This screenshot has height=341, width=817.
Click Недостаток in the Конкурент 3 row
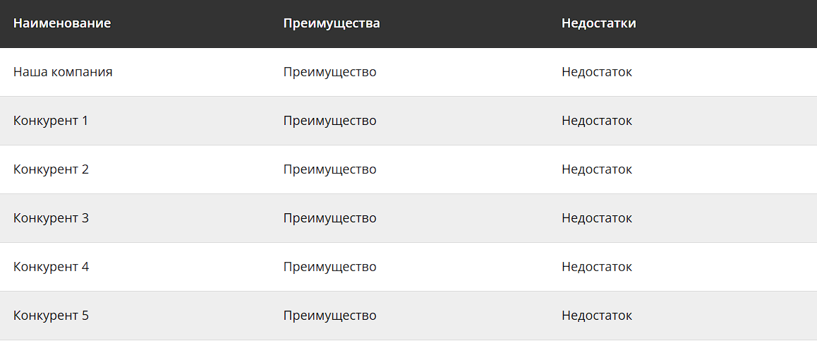[x=597, y=218]
